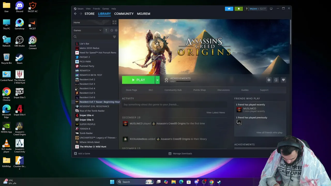This screenshot has height=186, width=331.
Task: Open File Explorer from taskbar
Action: point(174,182)
